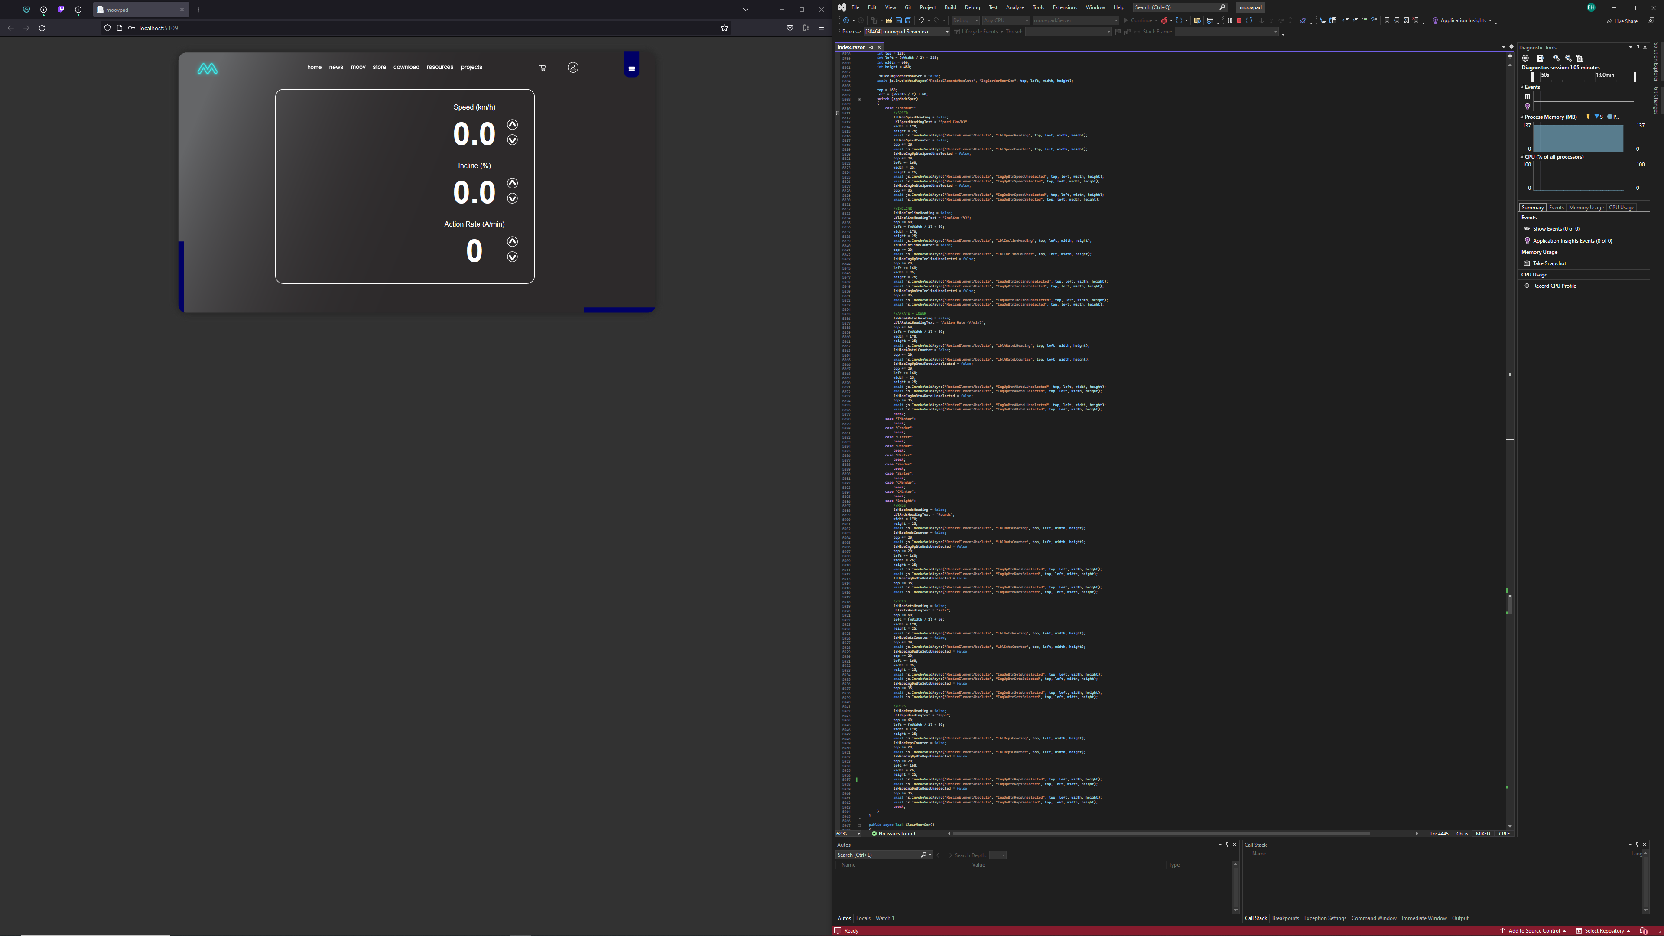Click the Visual Studio Search (Ctrl+Q) box
1664x936 pixels.
click(1180, 7)
